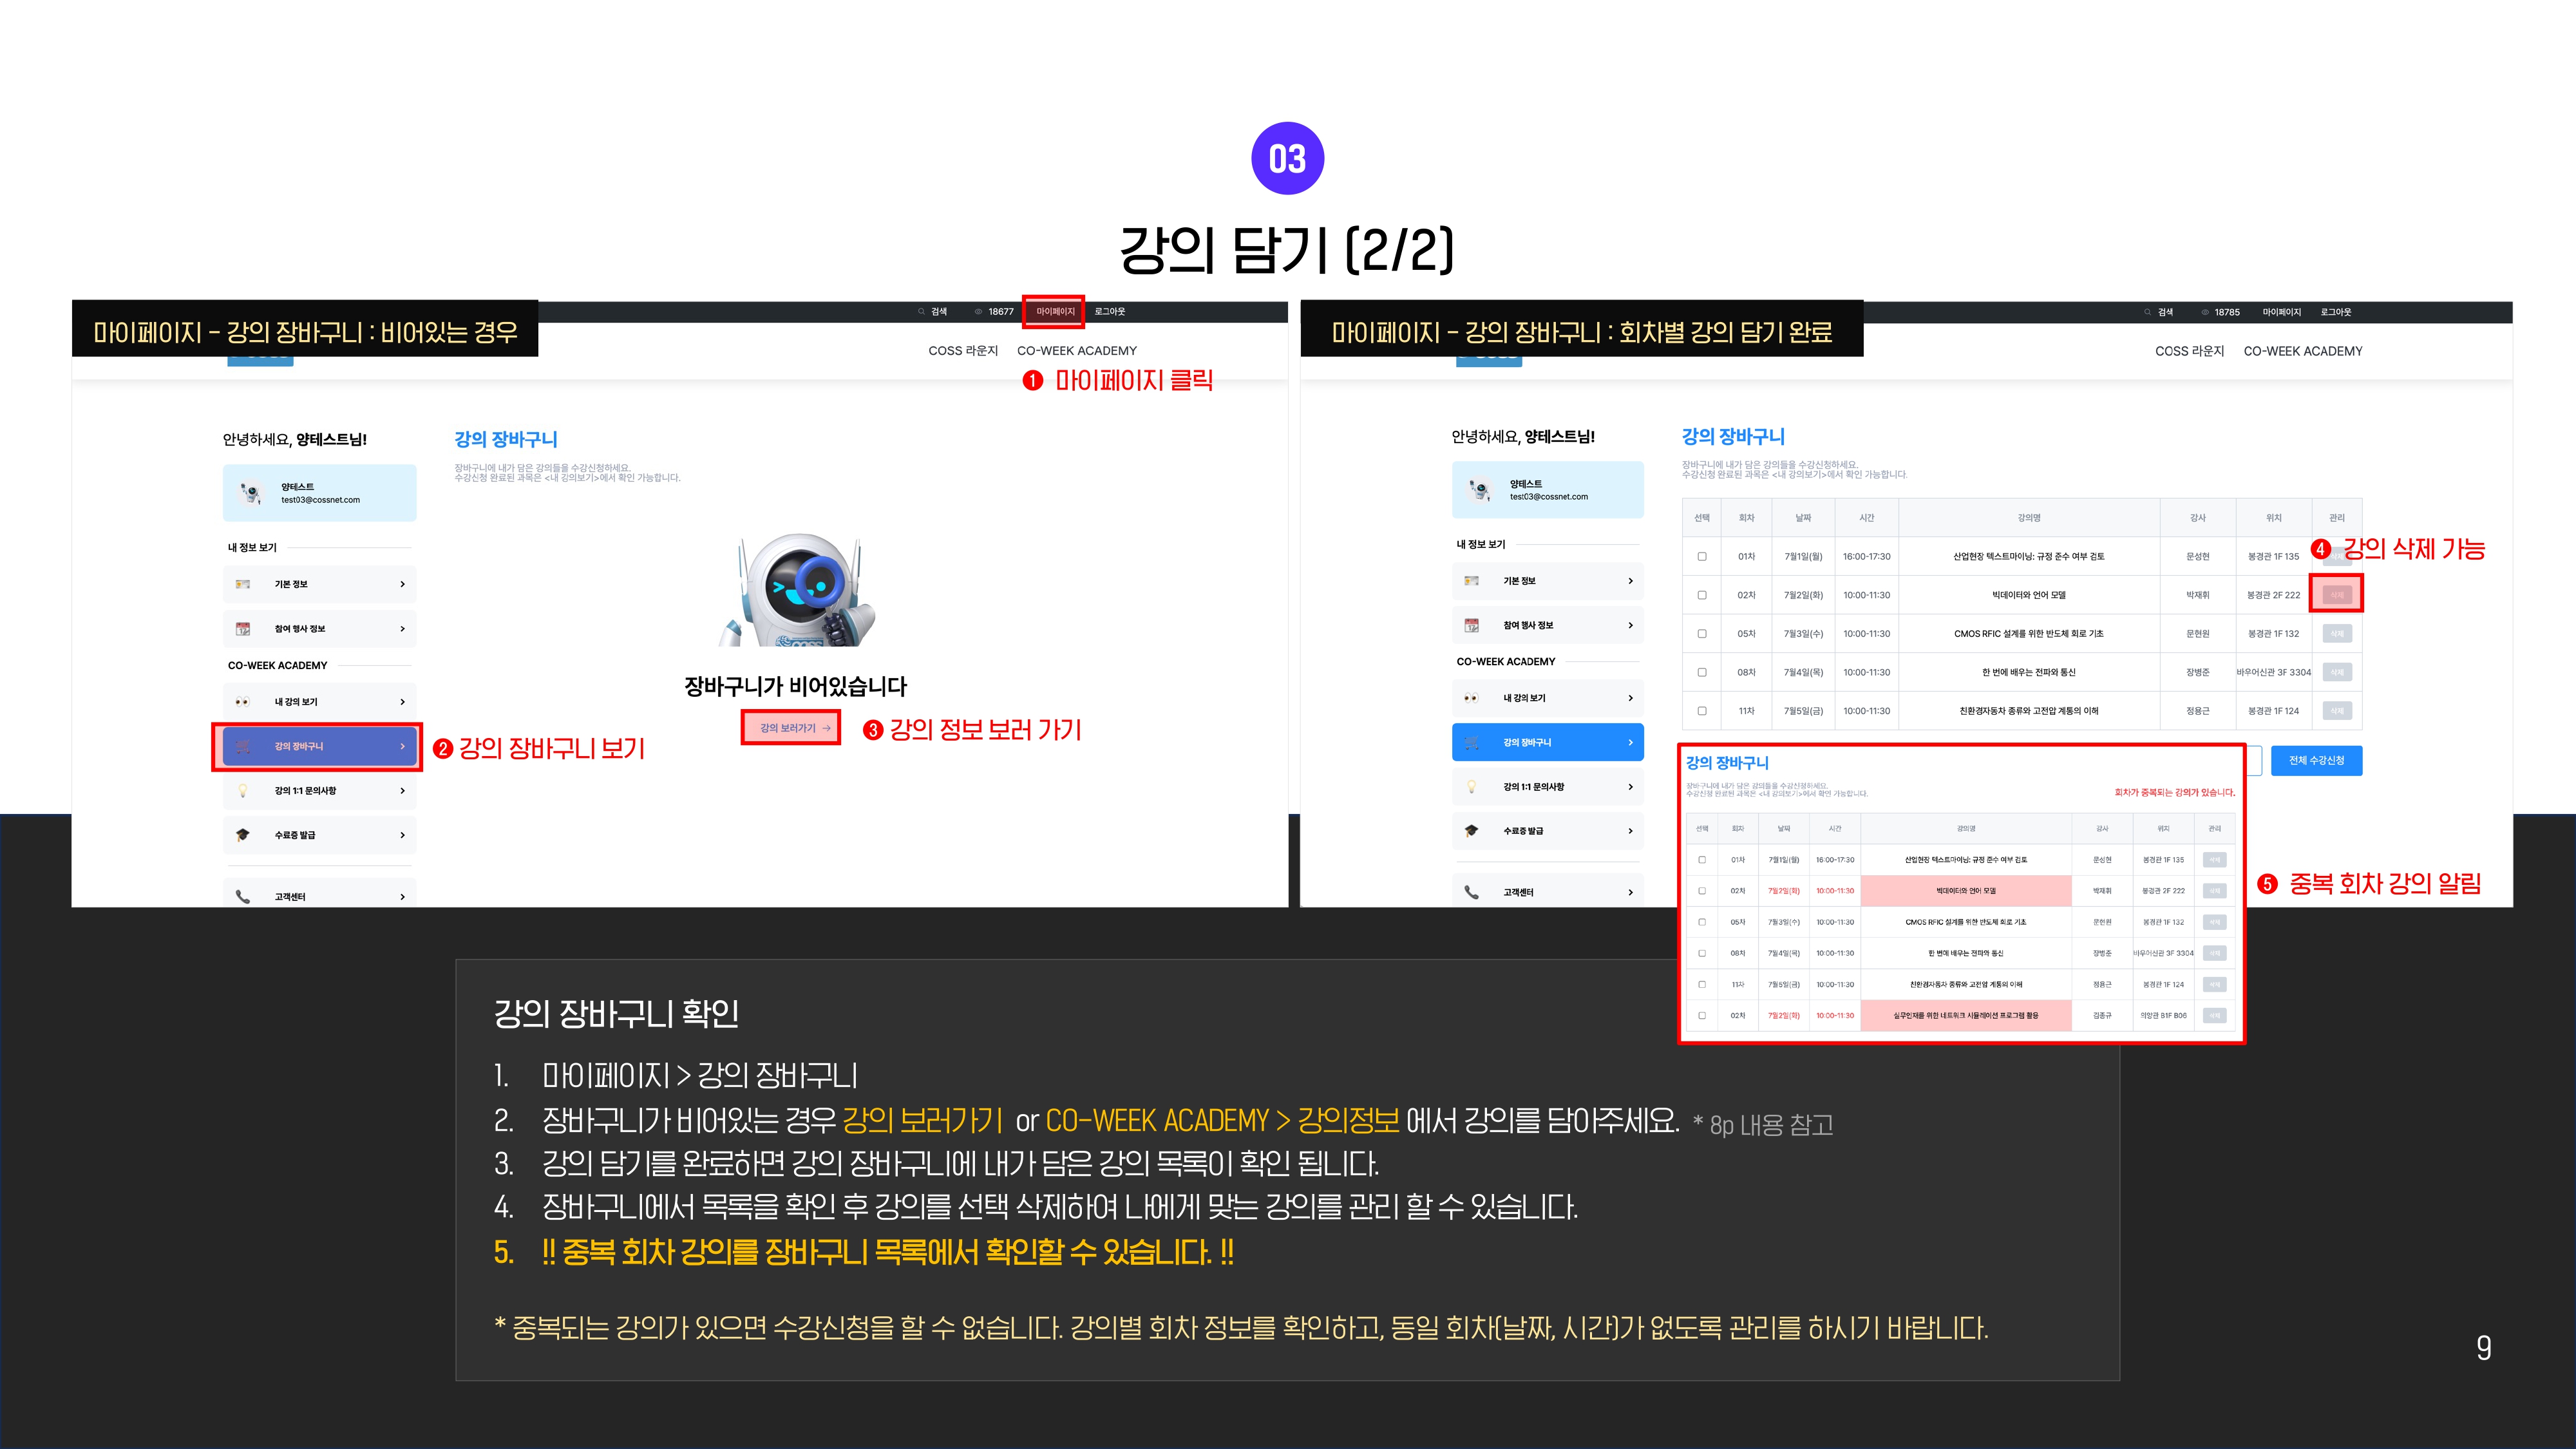Expand 수료증 발급 chevron in filled-cart screenshot
2576x1449 pixels.
1630,831
